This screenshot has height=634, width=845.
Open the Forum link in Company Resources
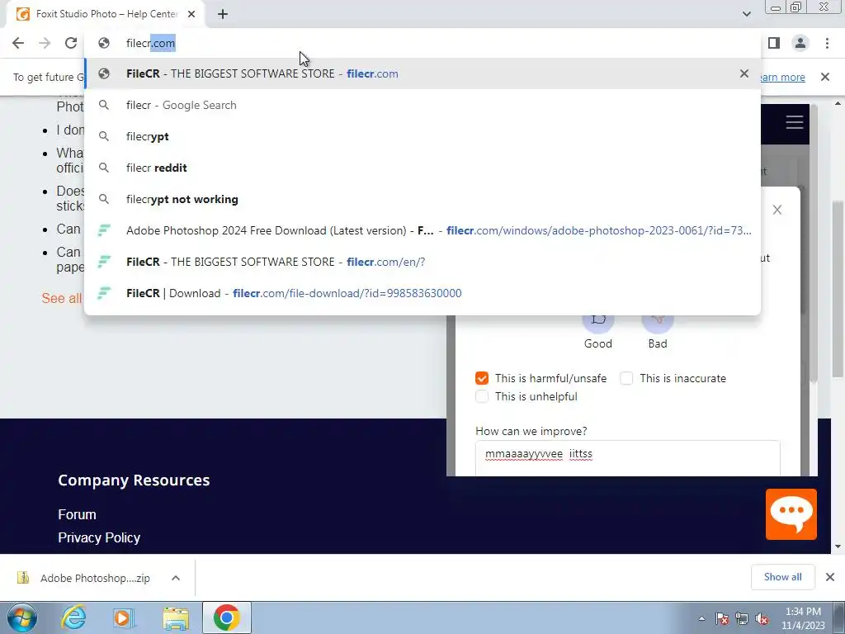coord(77,515)
